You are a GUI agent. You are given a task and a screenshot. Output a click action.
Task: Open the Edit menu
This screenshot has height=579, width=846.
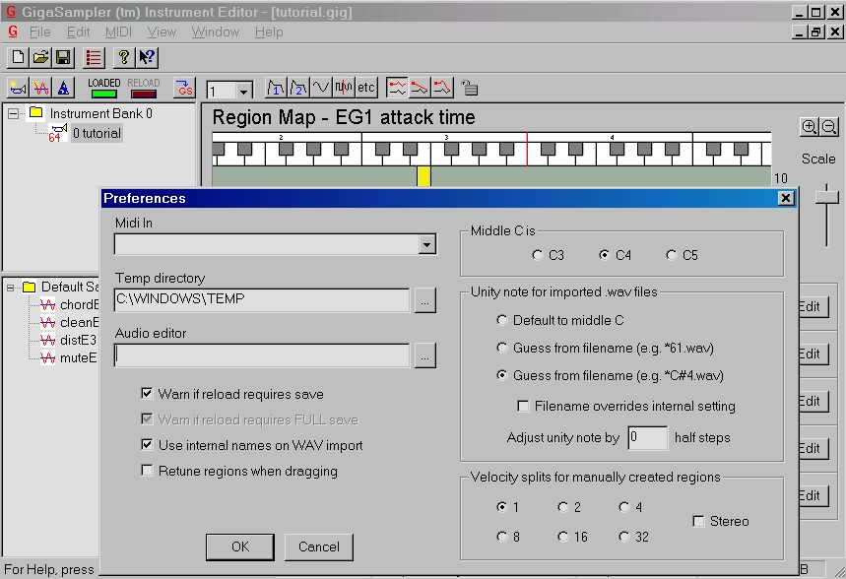78,32
